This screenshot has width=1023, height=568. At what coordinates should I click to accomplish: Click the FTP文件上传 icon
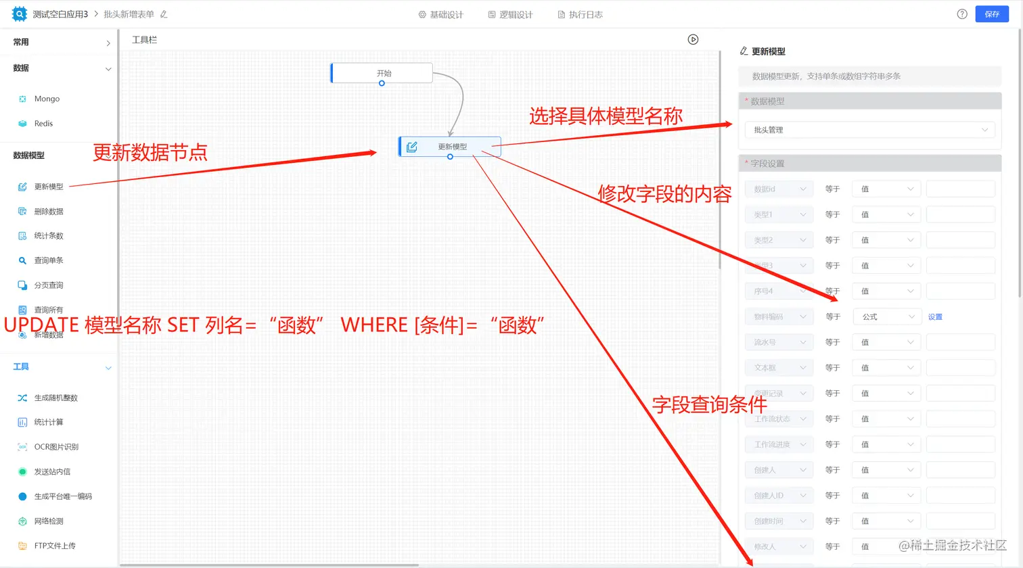22,546
